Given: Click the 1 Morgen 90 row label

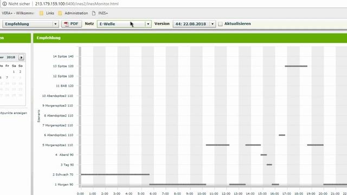Looking at the screenshot, I should click(x=64, y=184).
